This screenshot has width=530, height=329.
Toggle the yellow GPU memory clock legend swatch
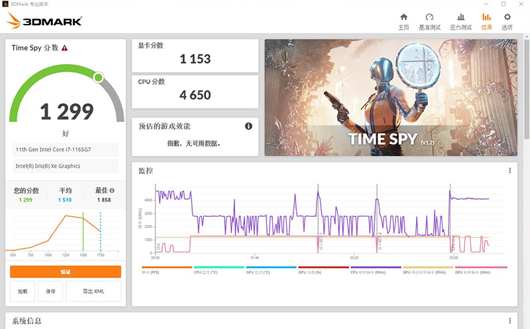[428, 267]
